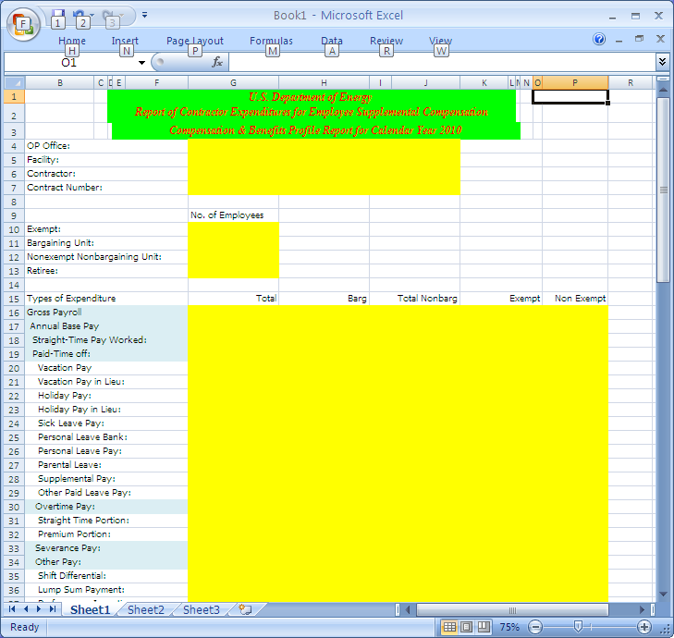
Task: Open the Name Box dropdown
Action: pyautogui.click(x=141, y=63)
